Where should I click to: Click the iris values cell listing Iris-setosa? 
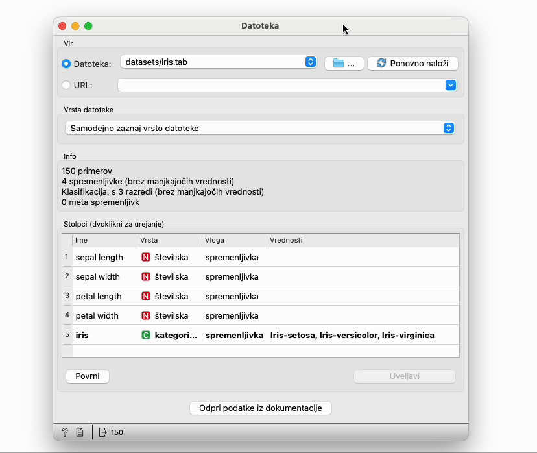[352, 335]
